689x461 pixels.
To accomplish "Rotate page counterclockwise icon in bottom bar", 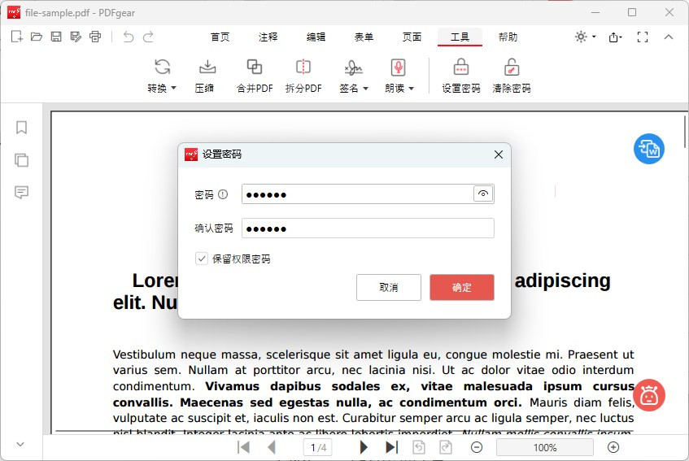I will [x=419, y=447].
